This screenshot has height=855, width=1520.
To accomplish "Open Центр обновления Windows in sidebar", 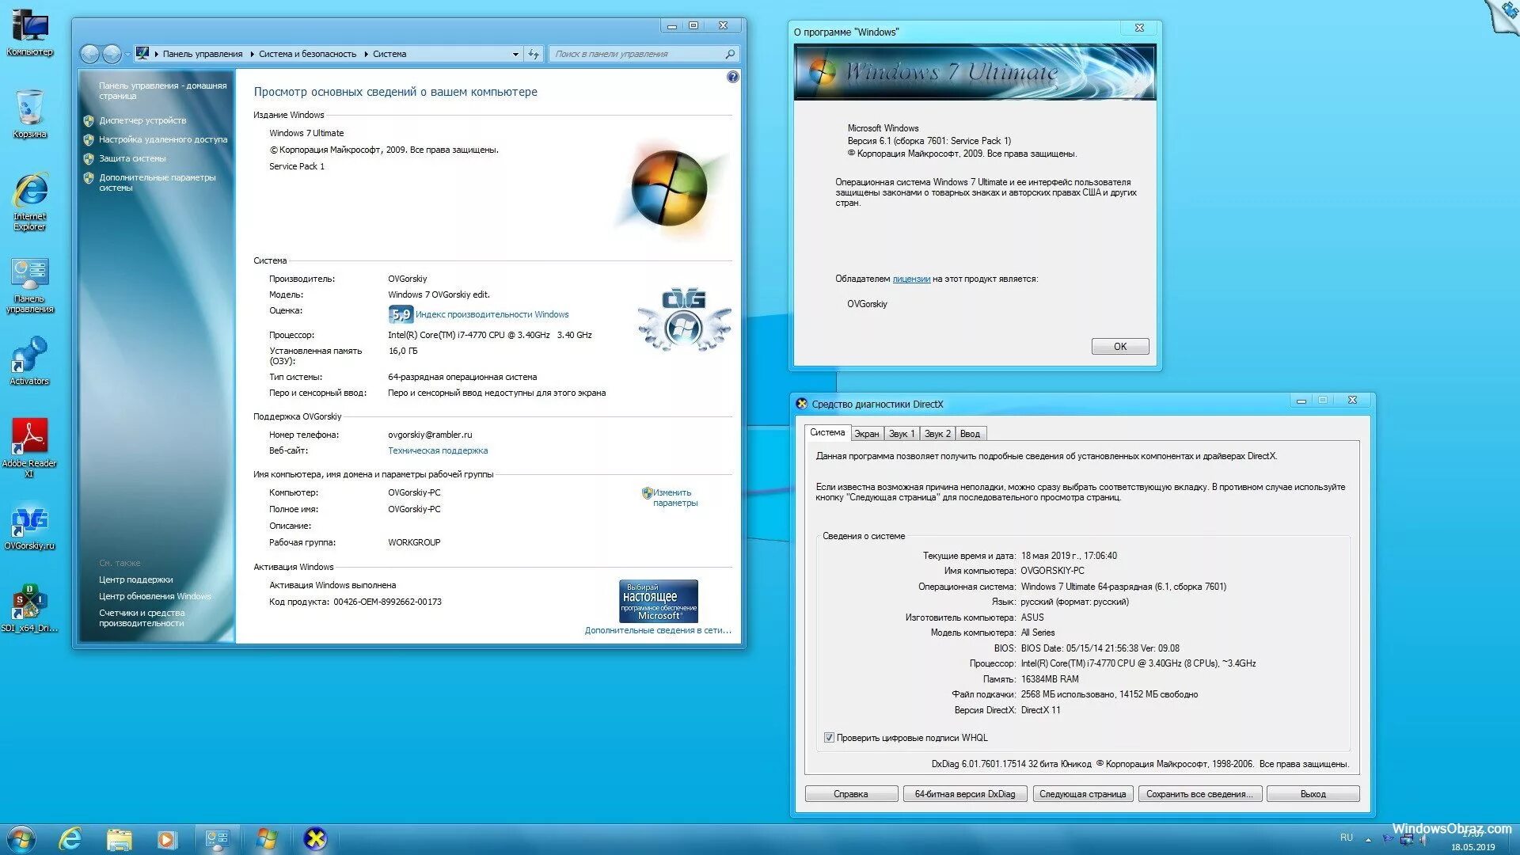I will click(x=154, y=596).
